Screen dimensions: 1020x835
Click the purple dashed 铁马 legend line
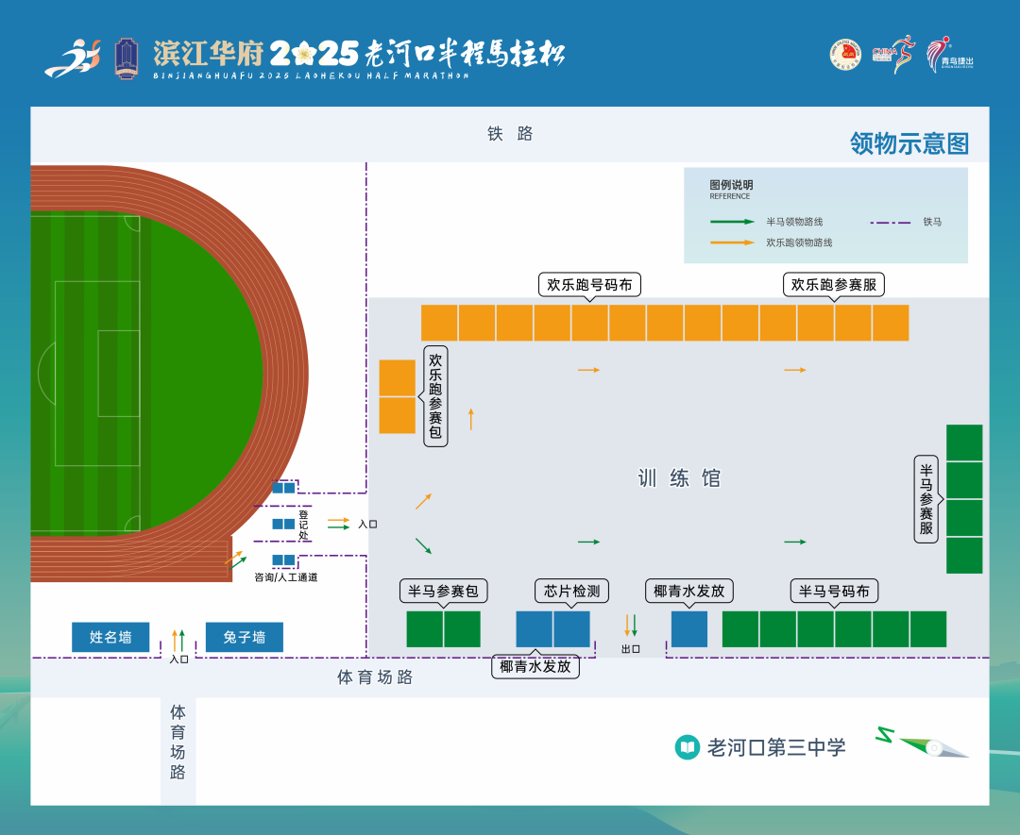tap(890, 222)
